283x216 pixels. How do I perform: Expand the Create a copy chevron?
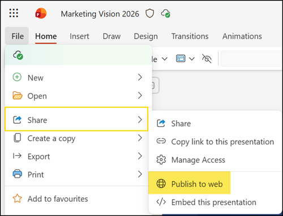click(140, 138)
